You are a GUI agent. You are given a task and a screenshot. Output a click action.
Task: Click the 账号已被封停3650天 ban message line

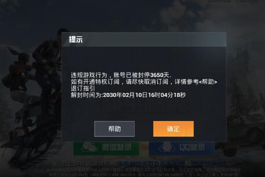point(121,75)
